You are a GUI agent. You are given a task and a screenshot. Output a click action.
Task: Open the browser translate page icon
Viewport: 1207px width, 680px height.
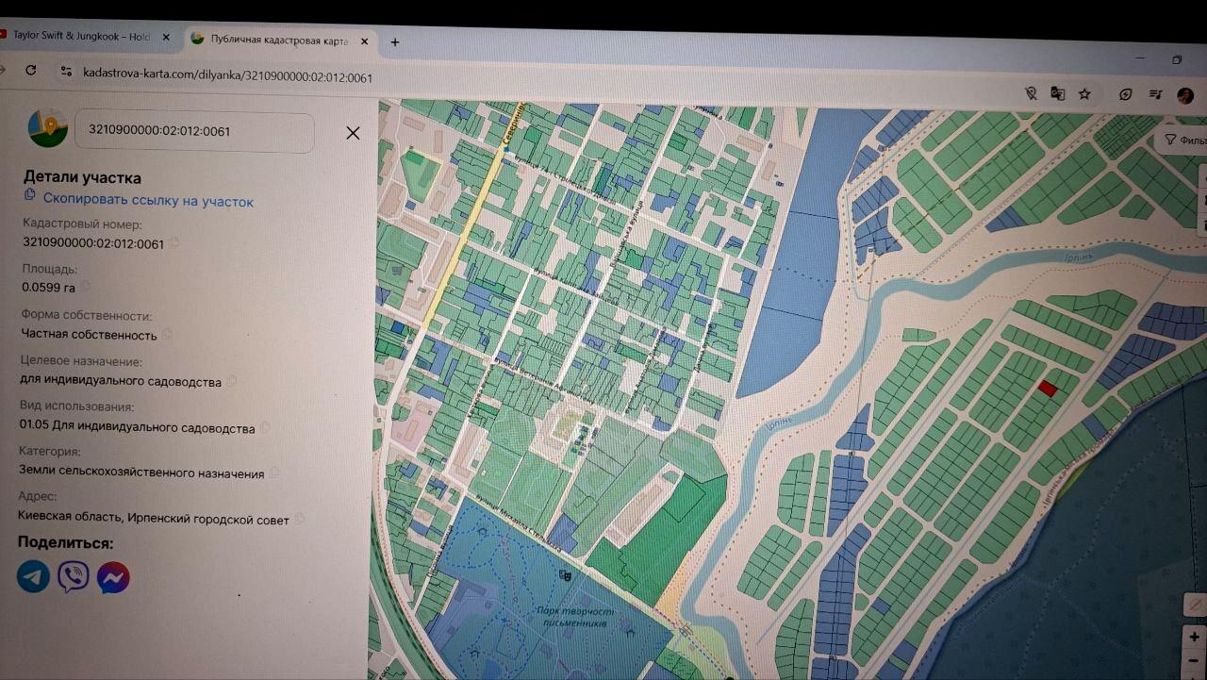pos(1058,93)
